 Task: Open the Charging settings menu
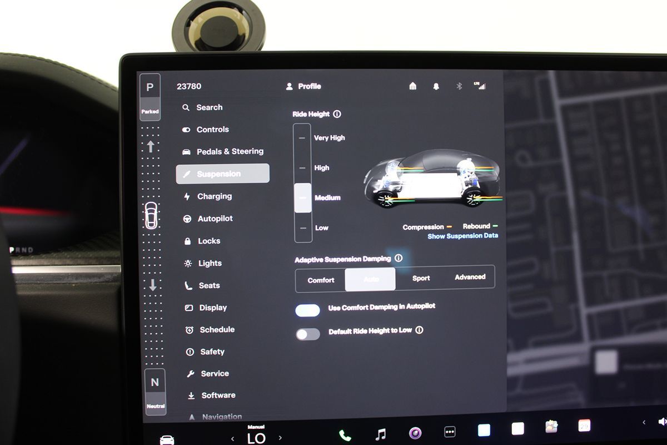pyautogui.click(x=214, y=196)
